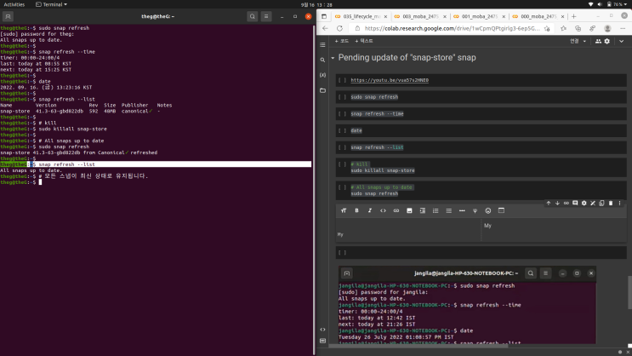
Task: Open Colab search panel in left sidebar
Action: (323, 60)
